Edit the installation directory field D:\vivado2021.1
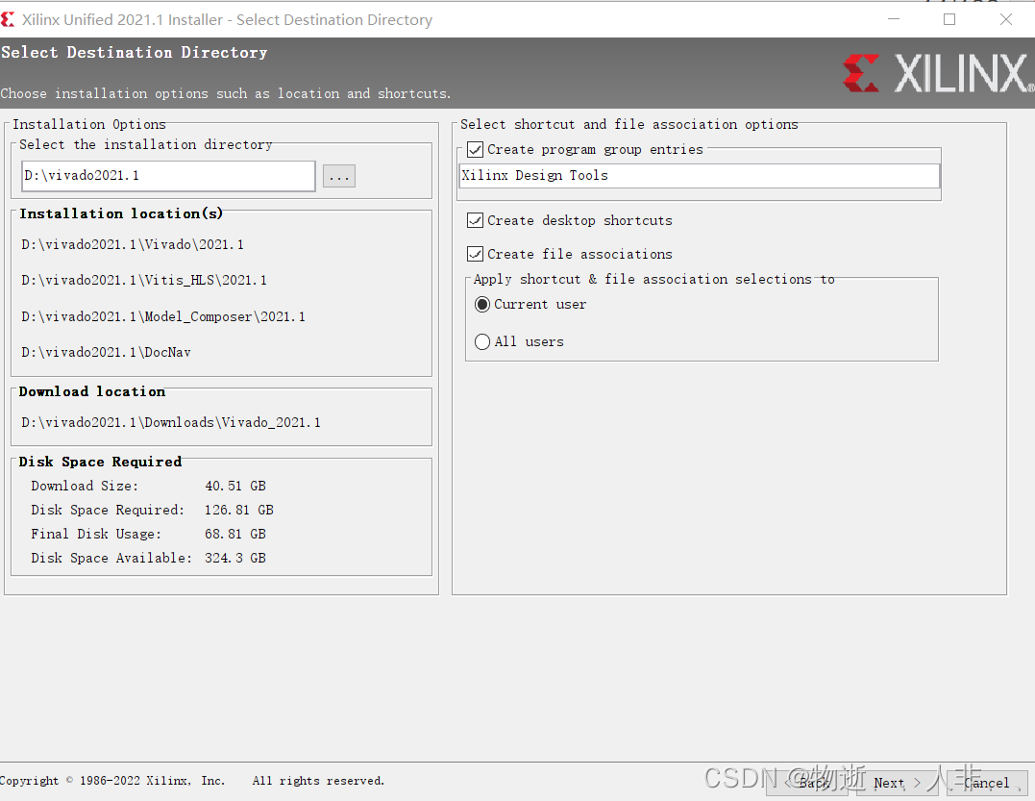The image size is (1035, 801). click(168, 176)
